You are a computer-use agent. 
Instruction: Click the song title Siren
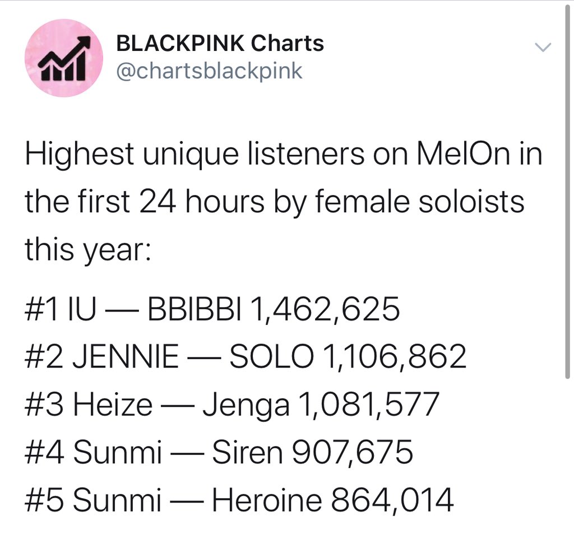(247, 452)
